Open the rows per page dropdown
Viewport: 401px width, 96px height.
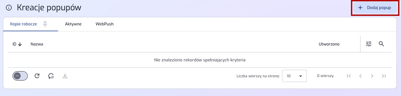(294, 76)
